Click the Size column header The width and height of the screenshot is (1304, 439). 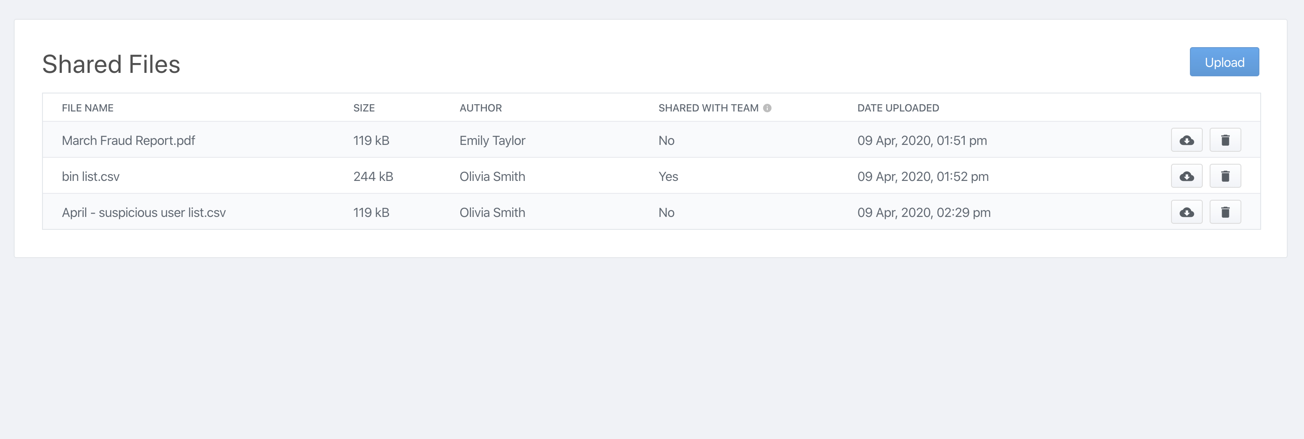[363, 108]
